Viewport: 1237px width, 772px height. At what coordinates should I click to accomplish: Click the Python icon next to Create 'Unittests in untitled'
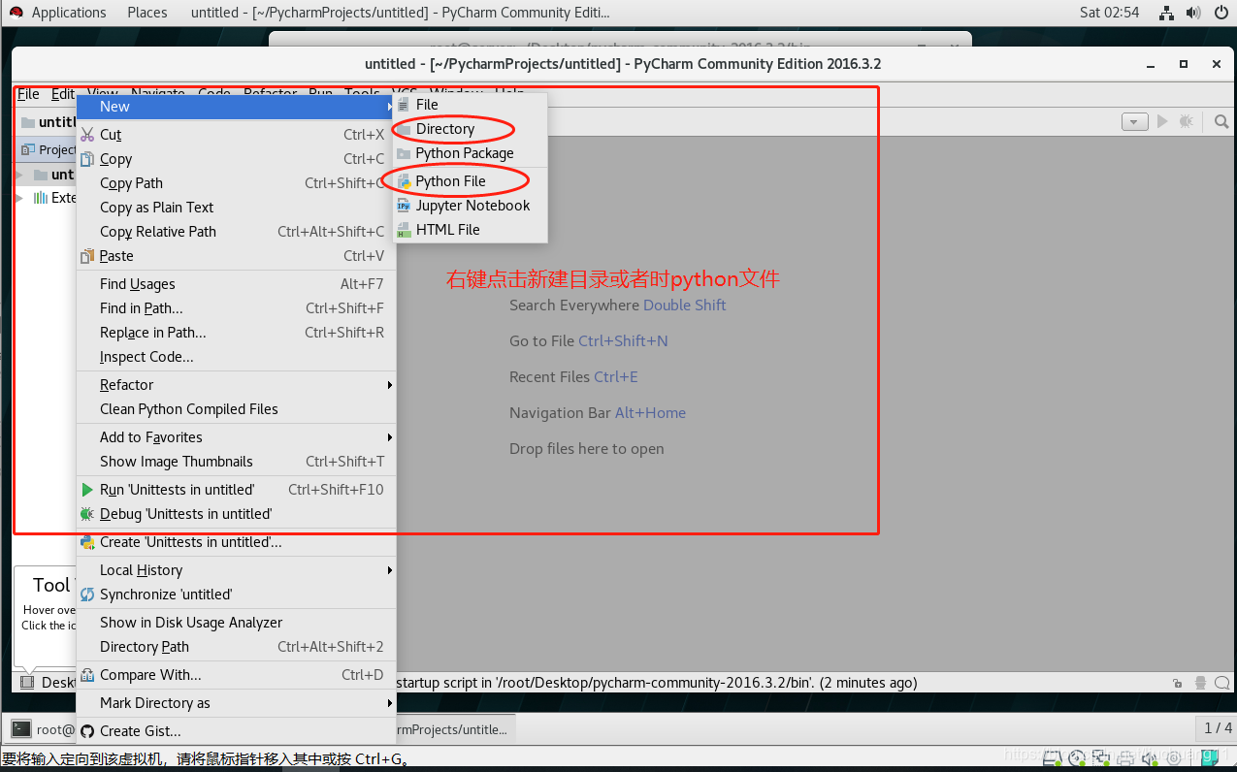87,542
